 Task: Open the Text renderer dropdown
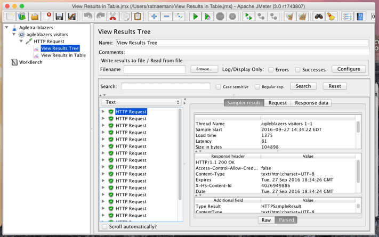pos(141,102)
